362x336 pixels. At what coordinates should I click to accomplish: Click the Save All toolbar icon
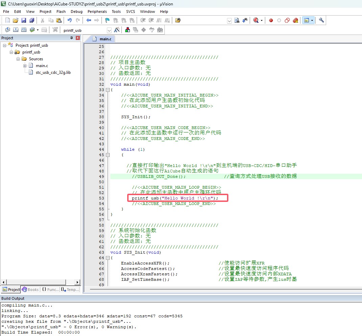point(32,20)
